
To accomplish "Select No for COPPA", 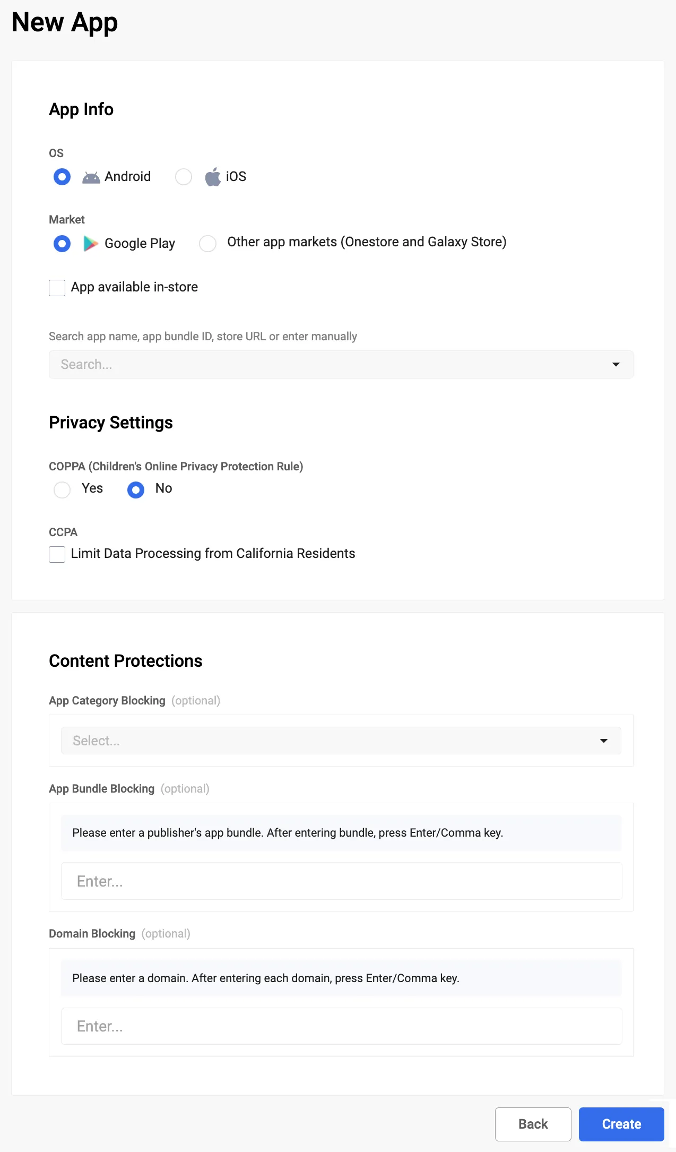I will 135,489.
